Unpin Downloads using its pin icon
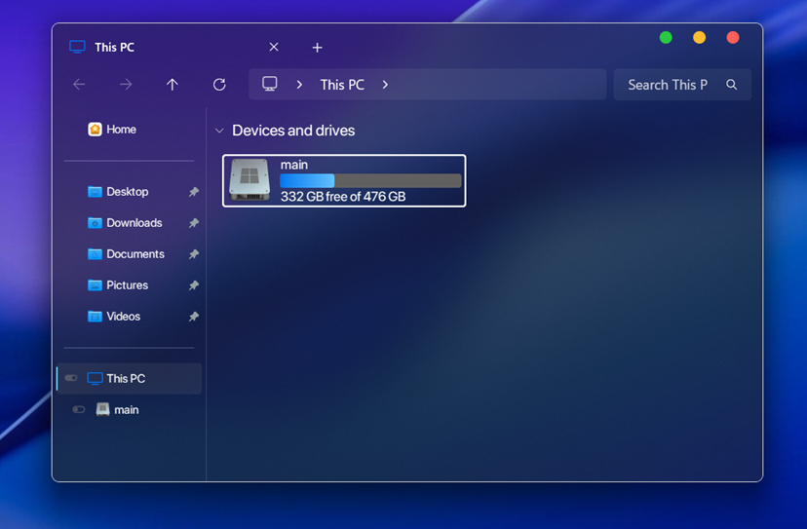 coord(194,223)
